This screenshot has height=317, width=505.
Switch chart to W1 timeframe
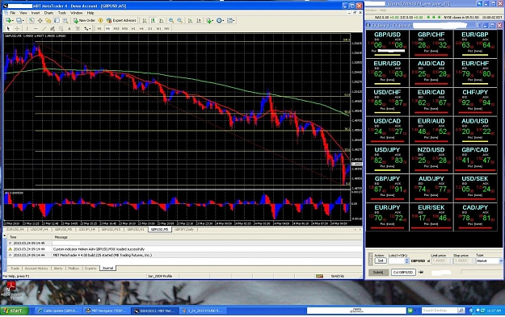click(158, 28)
